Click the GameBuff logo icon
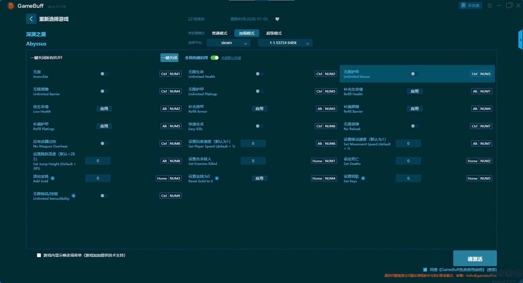The image size is (523, 283). tap(11, 6)
